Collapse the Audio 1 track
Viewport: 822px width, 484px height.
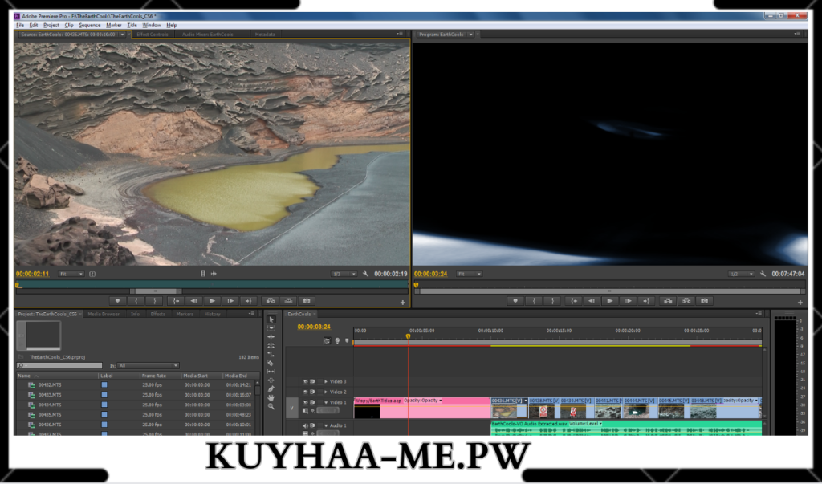coord(326,425)
